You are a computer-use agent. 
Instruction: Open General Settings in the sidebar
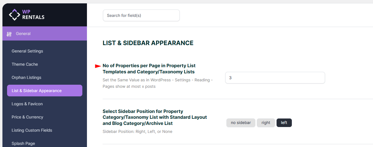[x=27, y=51]
